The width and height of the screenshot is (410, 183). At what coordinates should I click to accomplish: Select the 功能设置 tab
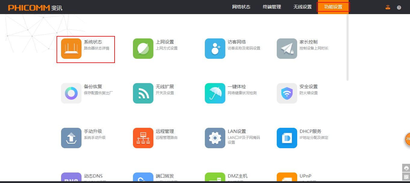(x=333, y=7)
